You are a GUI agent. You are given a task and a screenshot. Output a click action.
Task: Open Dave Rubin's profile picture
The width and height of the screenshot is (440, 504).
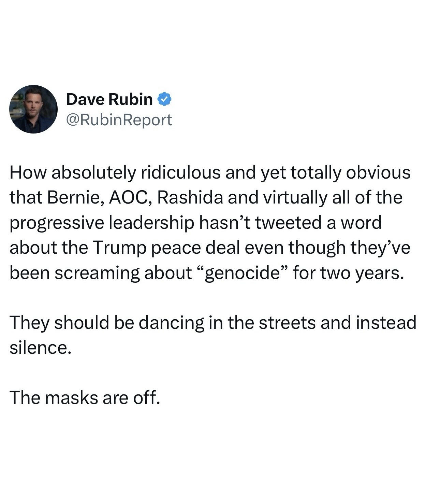33,109
